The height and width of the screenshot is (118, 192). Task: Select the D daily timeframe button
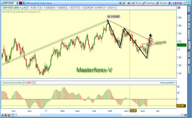coord(129,3)
